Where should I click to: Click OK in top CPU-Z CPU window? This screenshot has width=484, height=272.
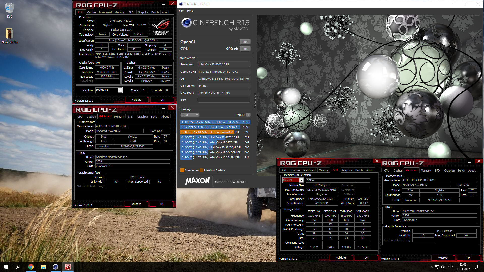pyautogui.click(x=162, y=100)
